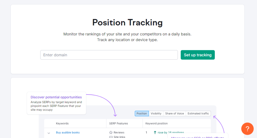Click the Site links SERP feature label

coord(119,137)
